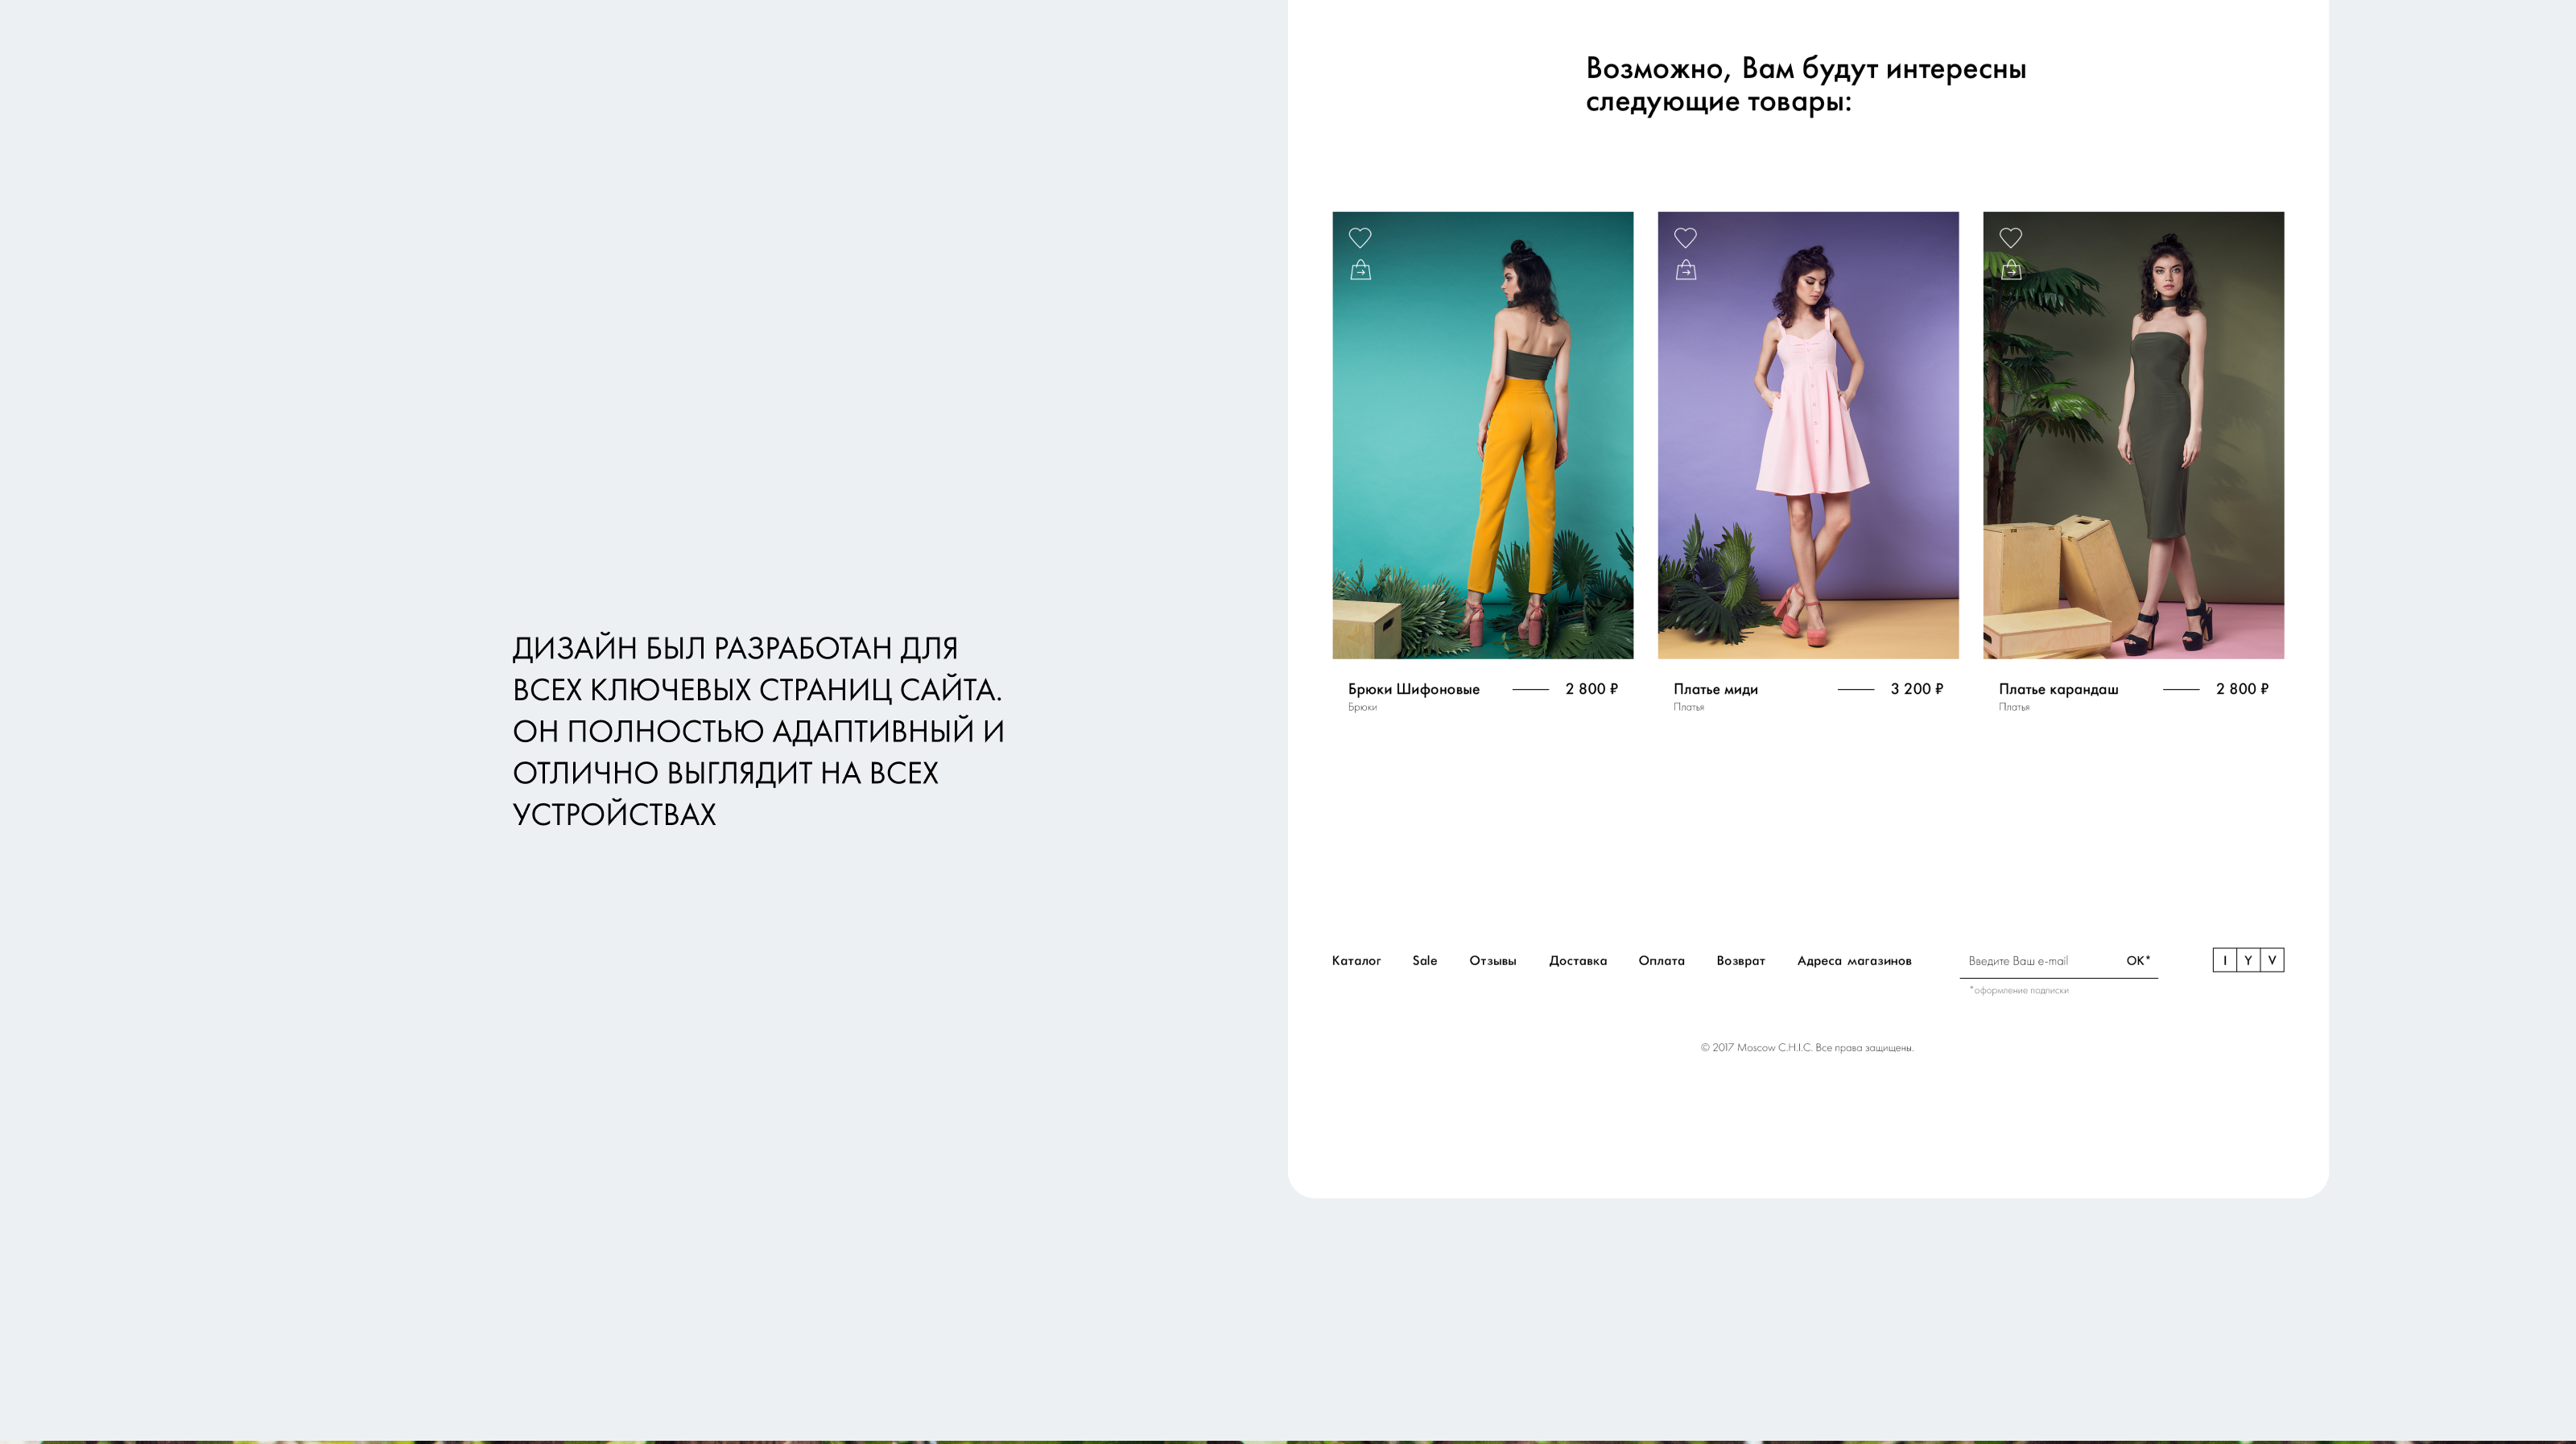2576x1444 pixels.
Task: Click Возврат in footer menu
Action: click(1741, 961)
